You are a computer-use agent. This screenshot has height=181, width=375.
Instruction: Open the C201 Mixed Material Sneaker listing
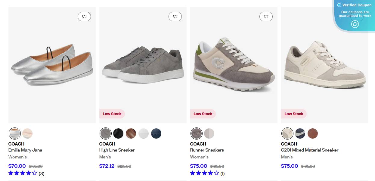pyautogui.click(x=309, y=150)
